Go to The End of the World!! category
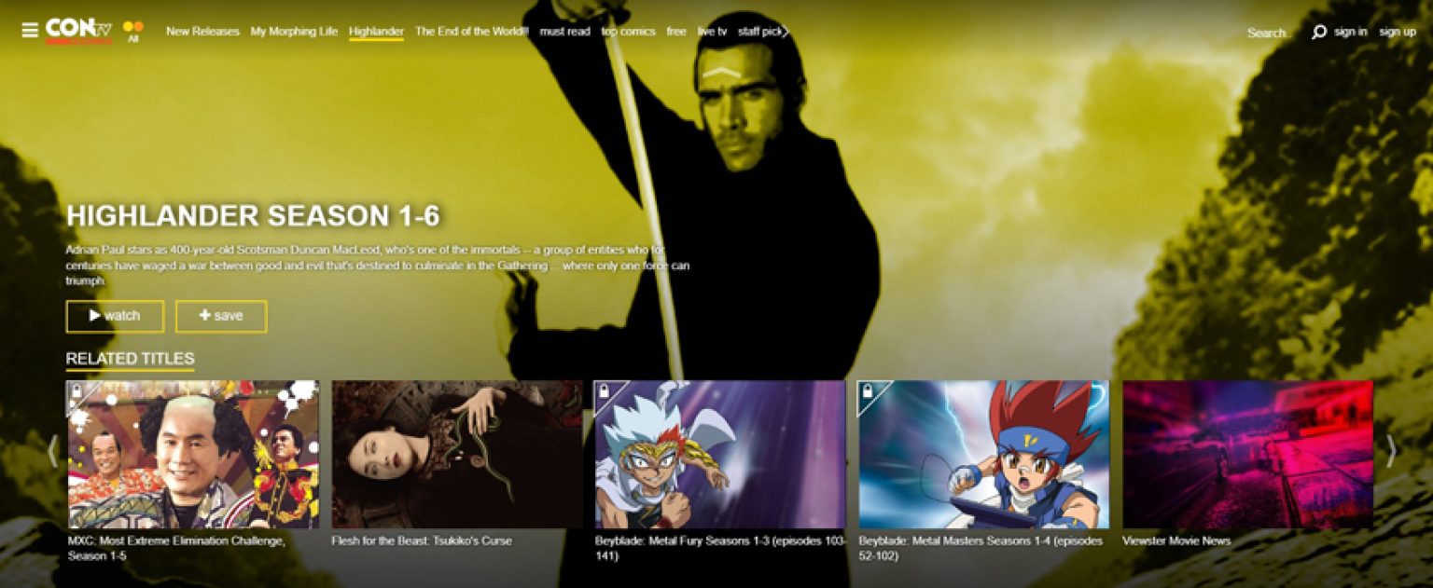1433x588 pixels. [471, 32]
